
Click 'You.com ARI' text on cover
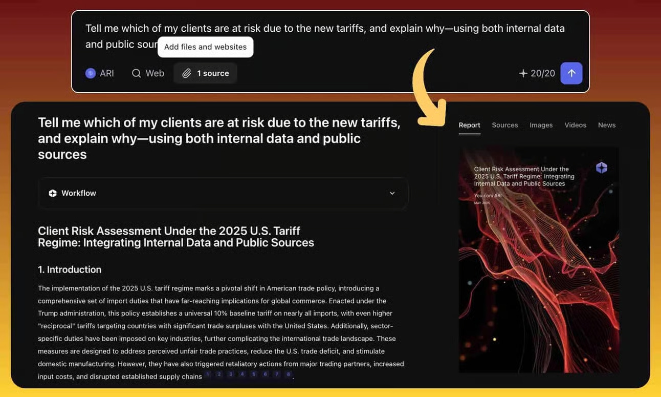[488, 196]
